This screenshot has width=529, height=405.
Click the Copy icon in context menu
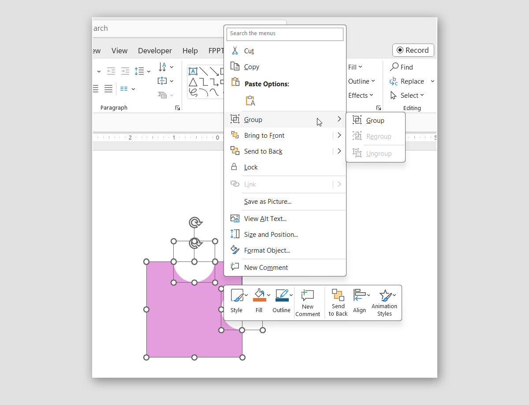[x=235, y=67]
